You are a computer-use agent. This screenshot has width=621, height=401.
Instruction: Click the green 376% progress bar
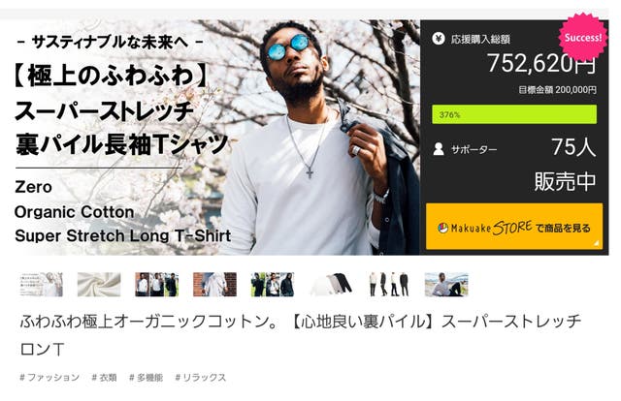[514, 114]
